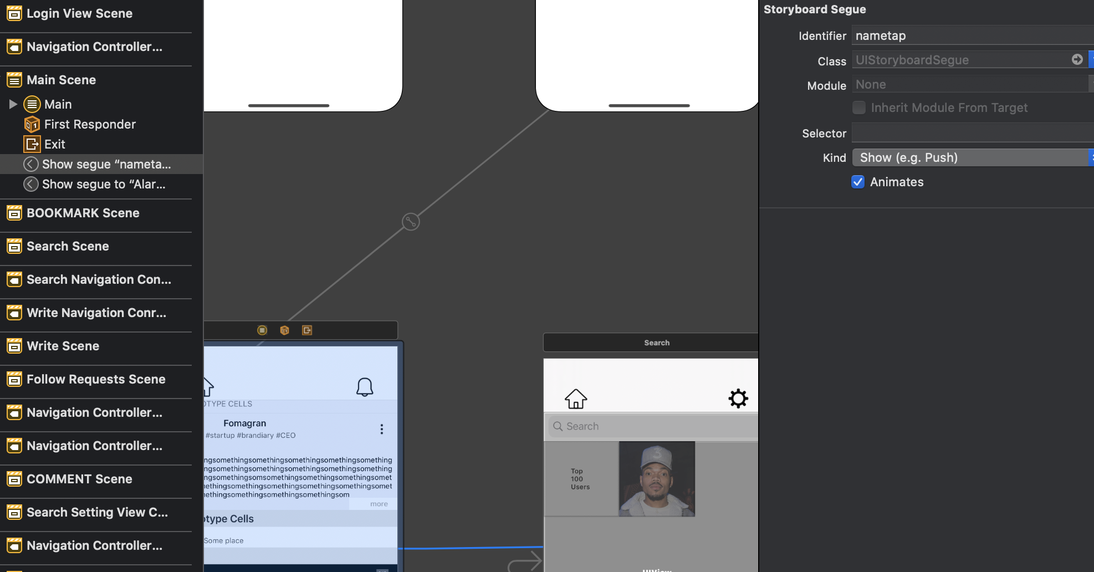Viewport: 1094px width, 572px height.
Task: Toggle the Animates checkbox
Action: (858, 182)
